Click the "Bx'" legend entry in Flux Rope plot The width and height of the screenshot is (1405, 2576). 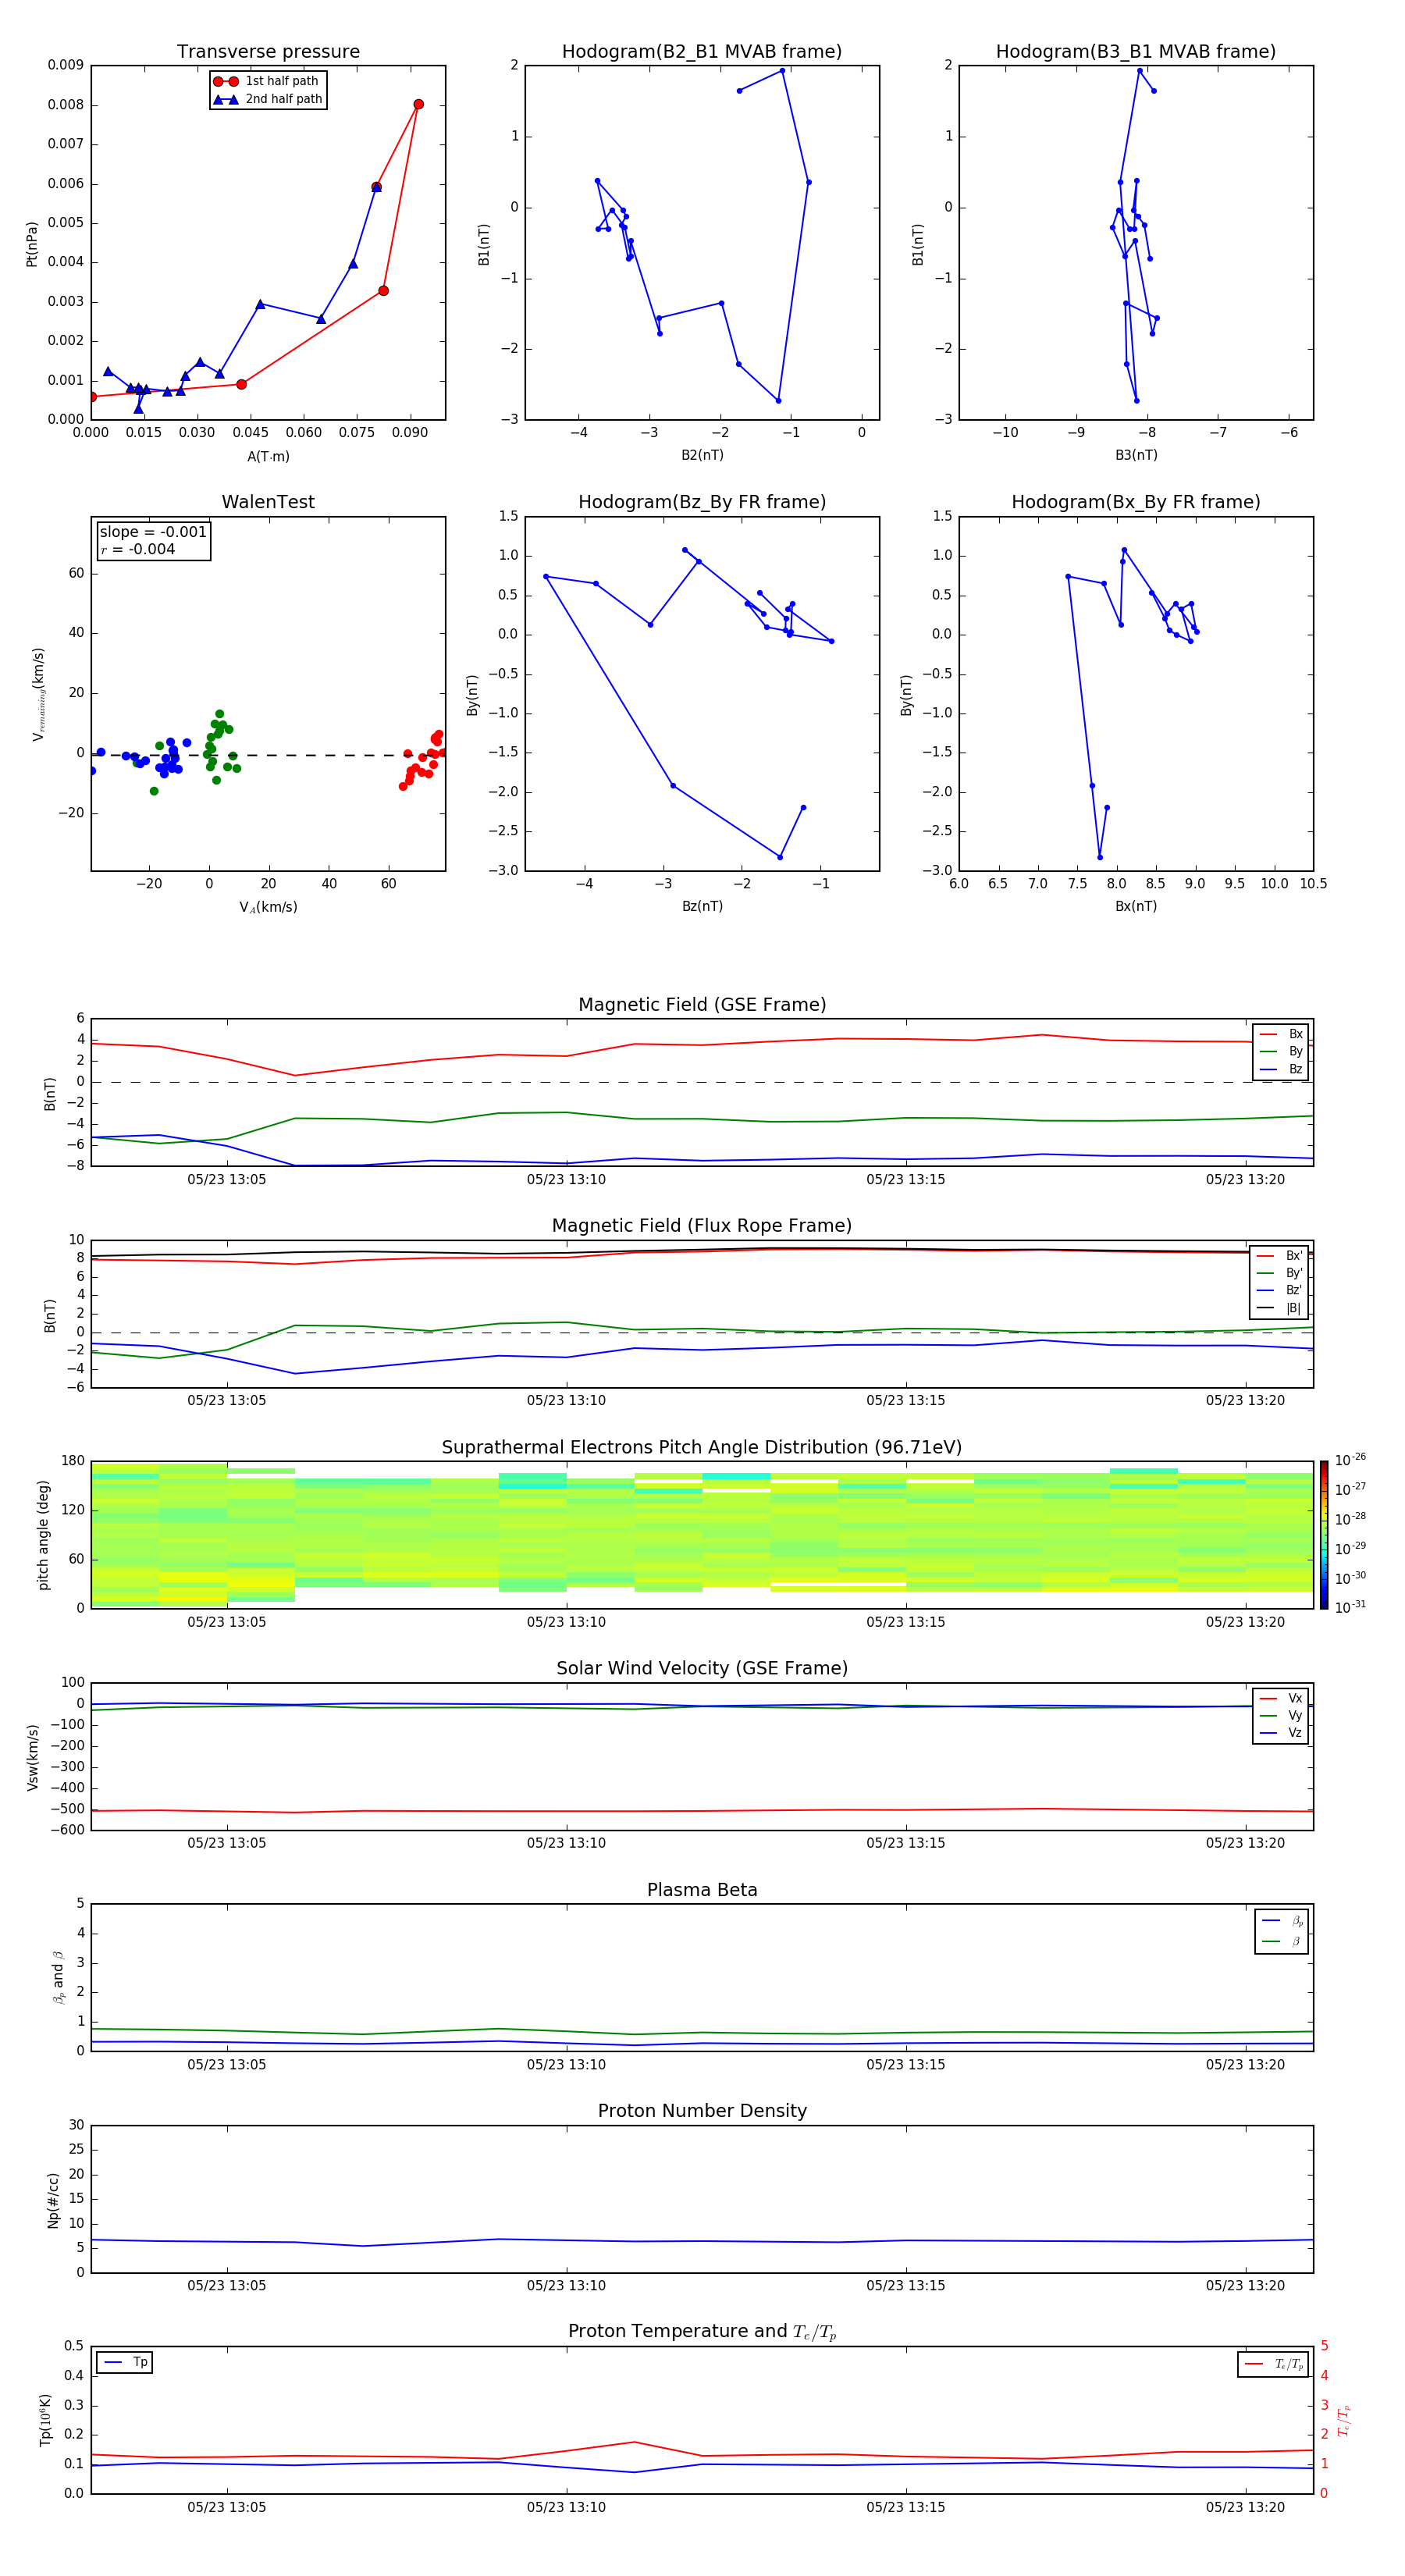tap(1279, 1256)
